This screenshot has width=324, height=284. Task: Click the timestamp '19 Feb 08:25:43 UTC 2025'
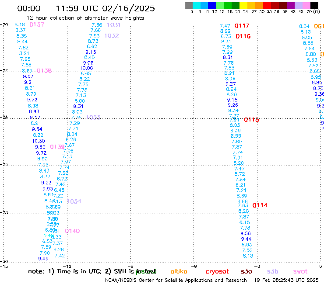(286, 280)
